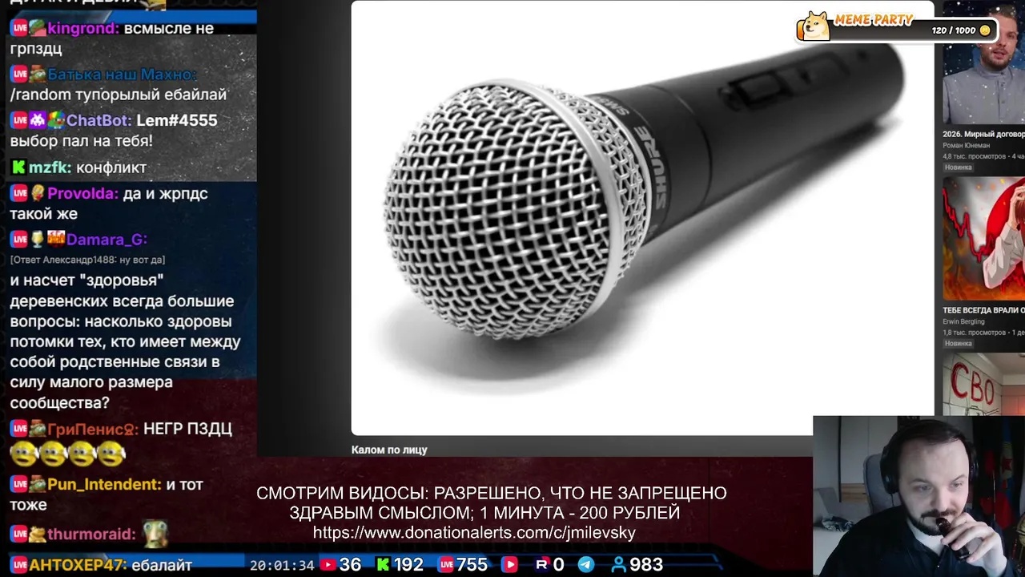The image size is (1025, 577).
Task: Click the YouTube icon beside count 36
Action: [328, 565]
